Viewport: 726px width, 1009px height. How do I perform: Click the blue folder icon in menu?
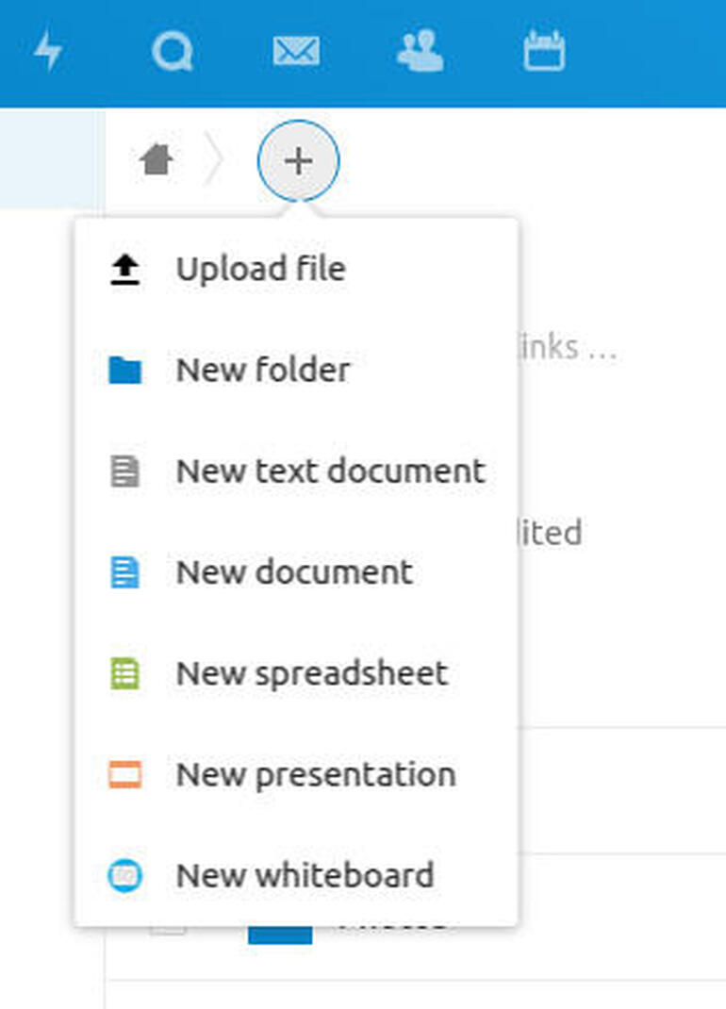click(124, 370)
